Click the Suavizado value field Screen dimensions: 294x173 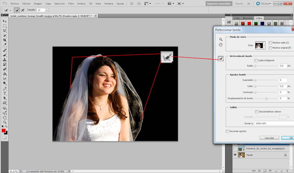point(283,80)
